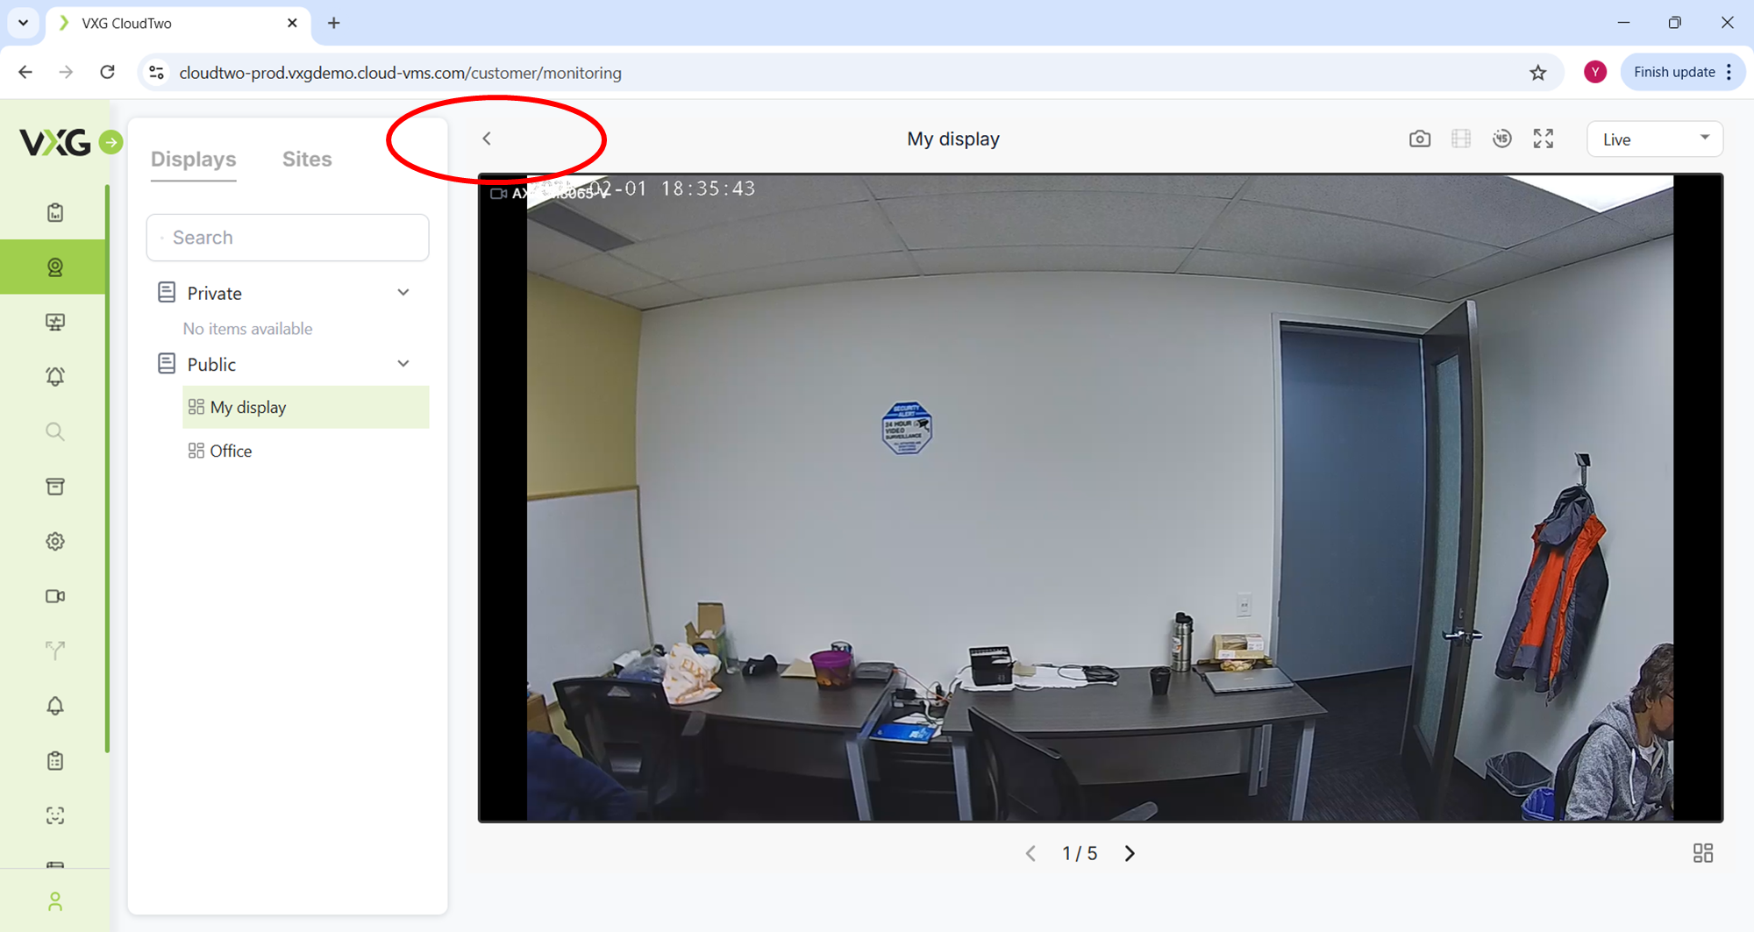The width and height of the screenshot is (1754, 932).
Task: Go to next camera page
Action: click(x=1130, y=853)
